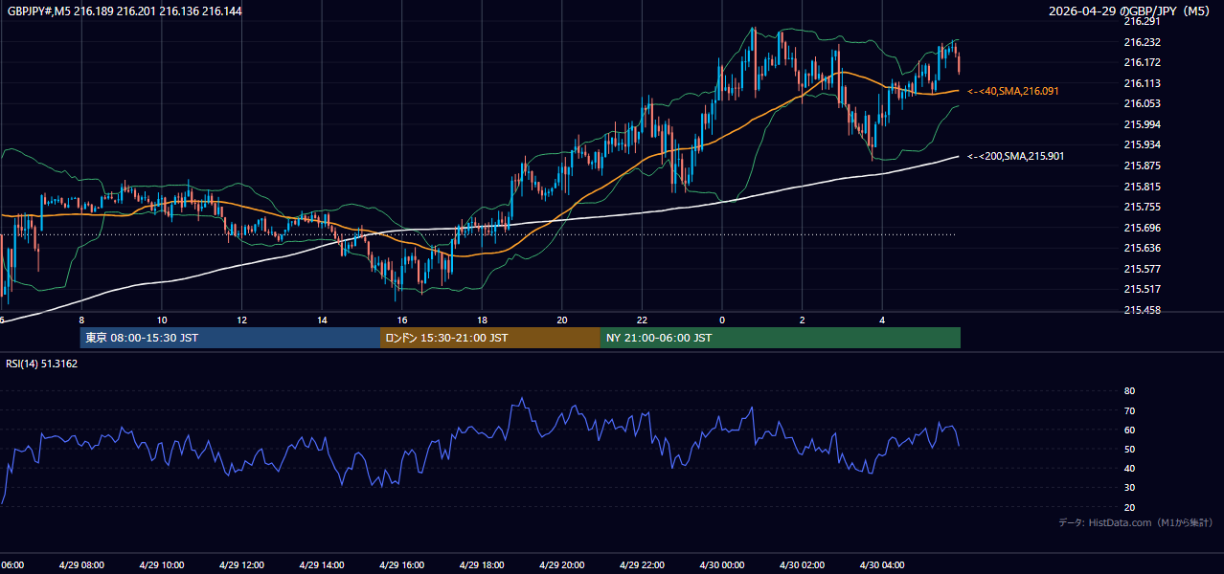Click price axis label 215.994
The image size is (1224, 574).
pos(1142,124)
